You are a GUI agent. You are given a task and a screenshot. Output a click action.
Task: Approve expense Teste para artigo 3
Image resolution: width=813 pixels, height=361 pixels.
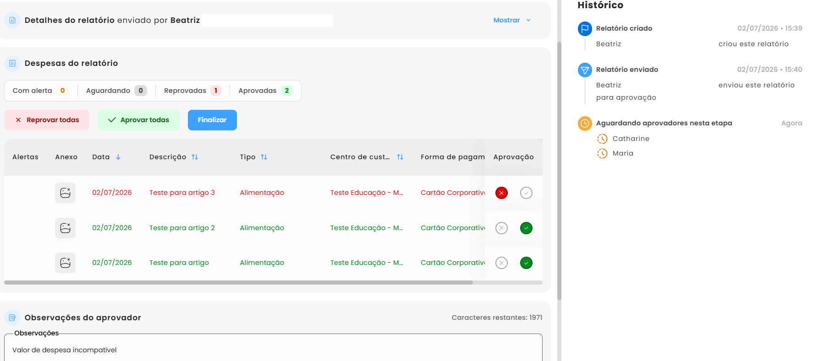pos(526,193)
